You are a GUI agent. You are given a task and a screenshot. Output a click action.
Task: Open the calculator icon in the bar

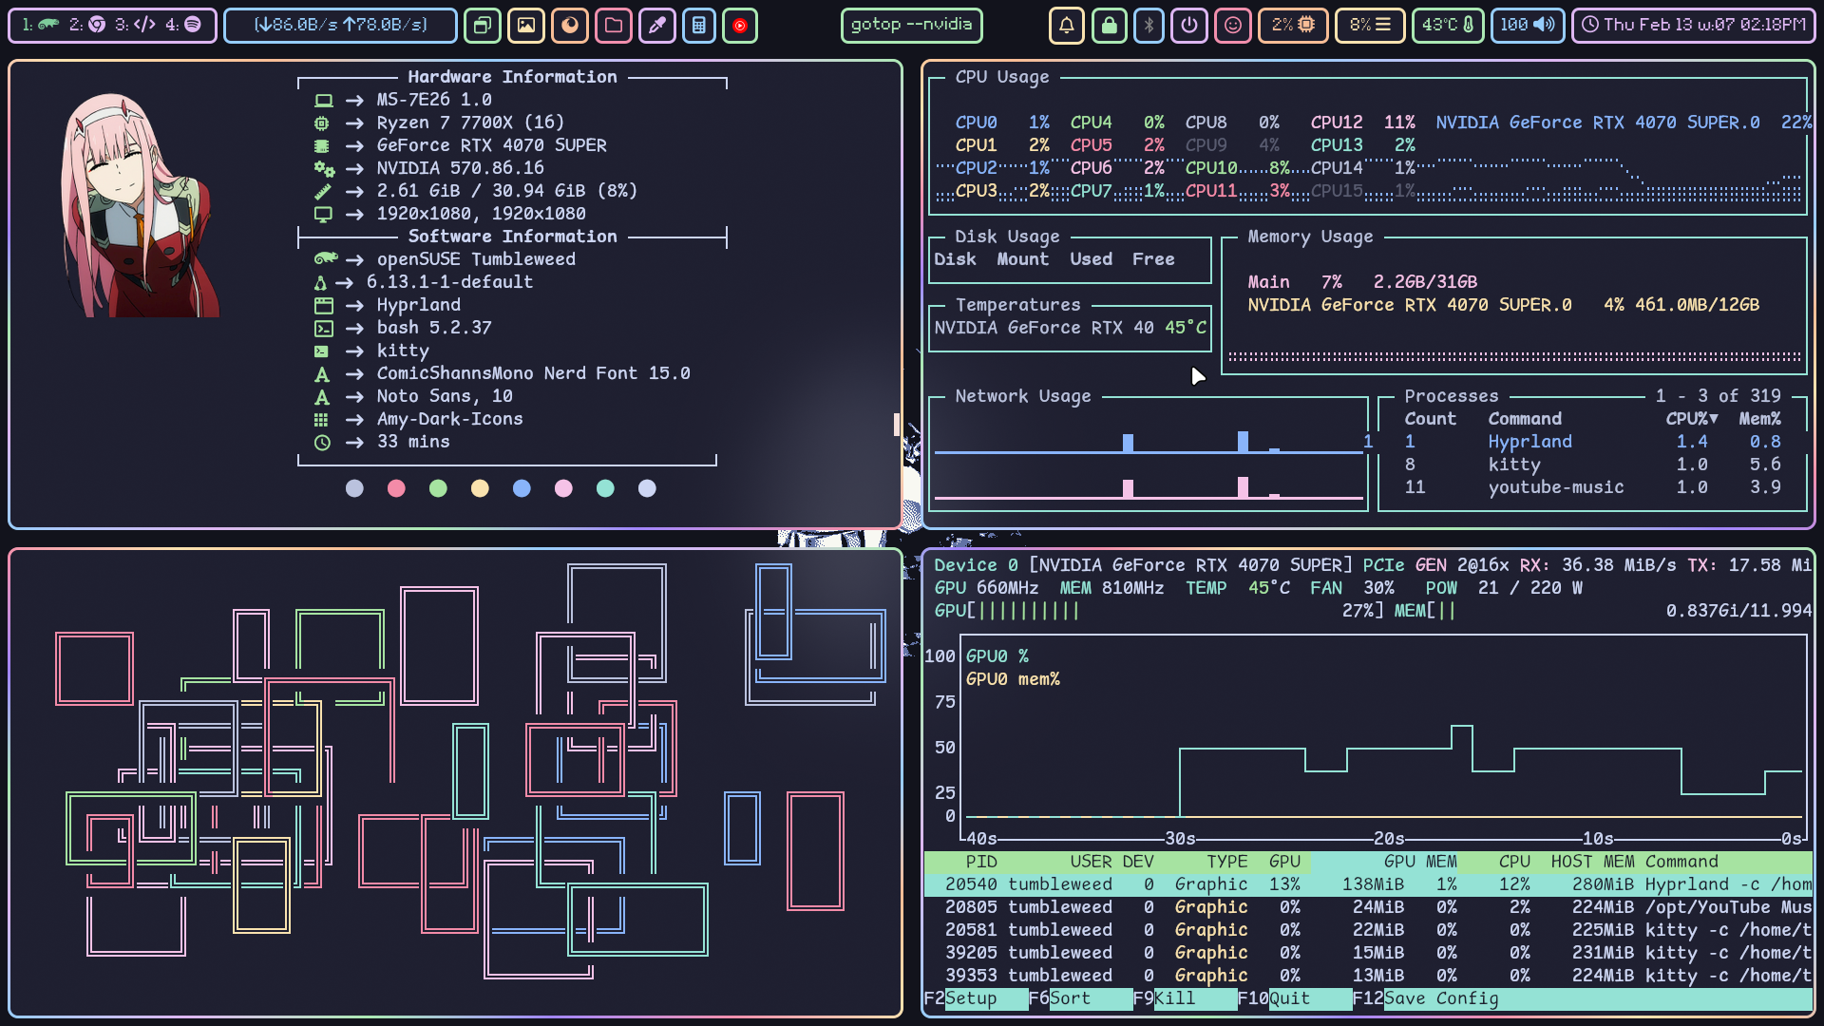[699, 26]
